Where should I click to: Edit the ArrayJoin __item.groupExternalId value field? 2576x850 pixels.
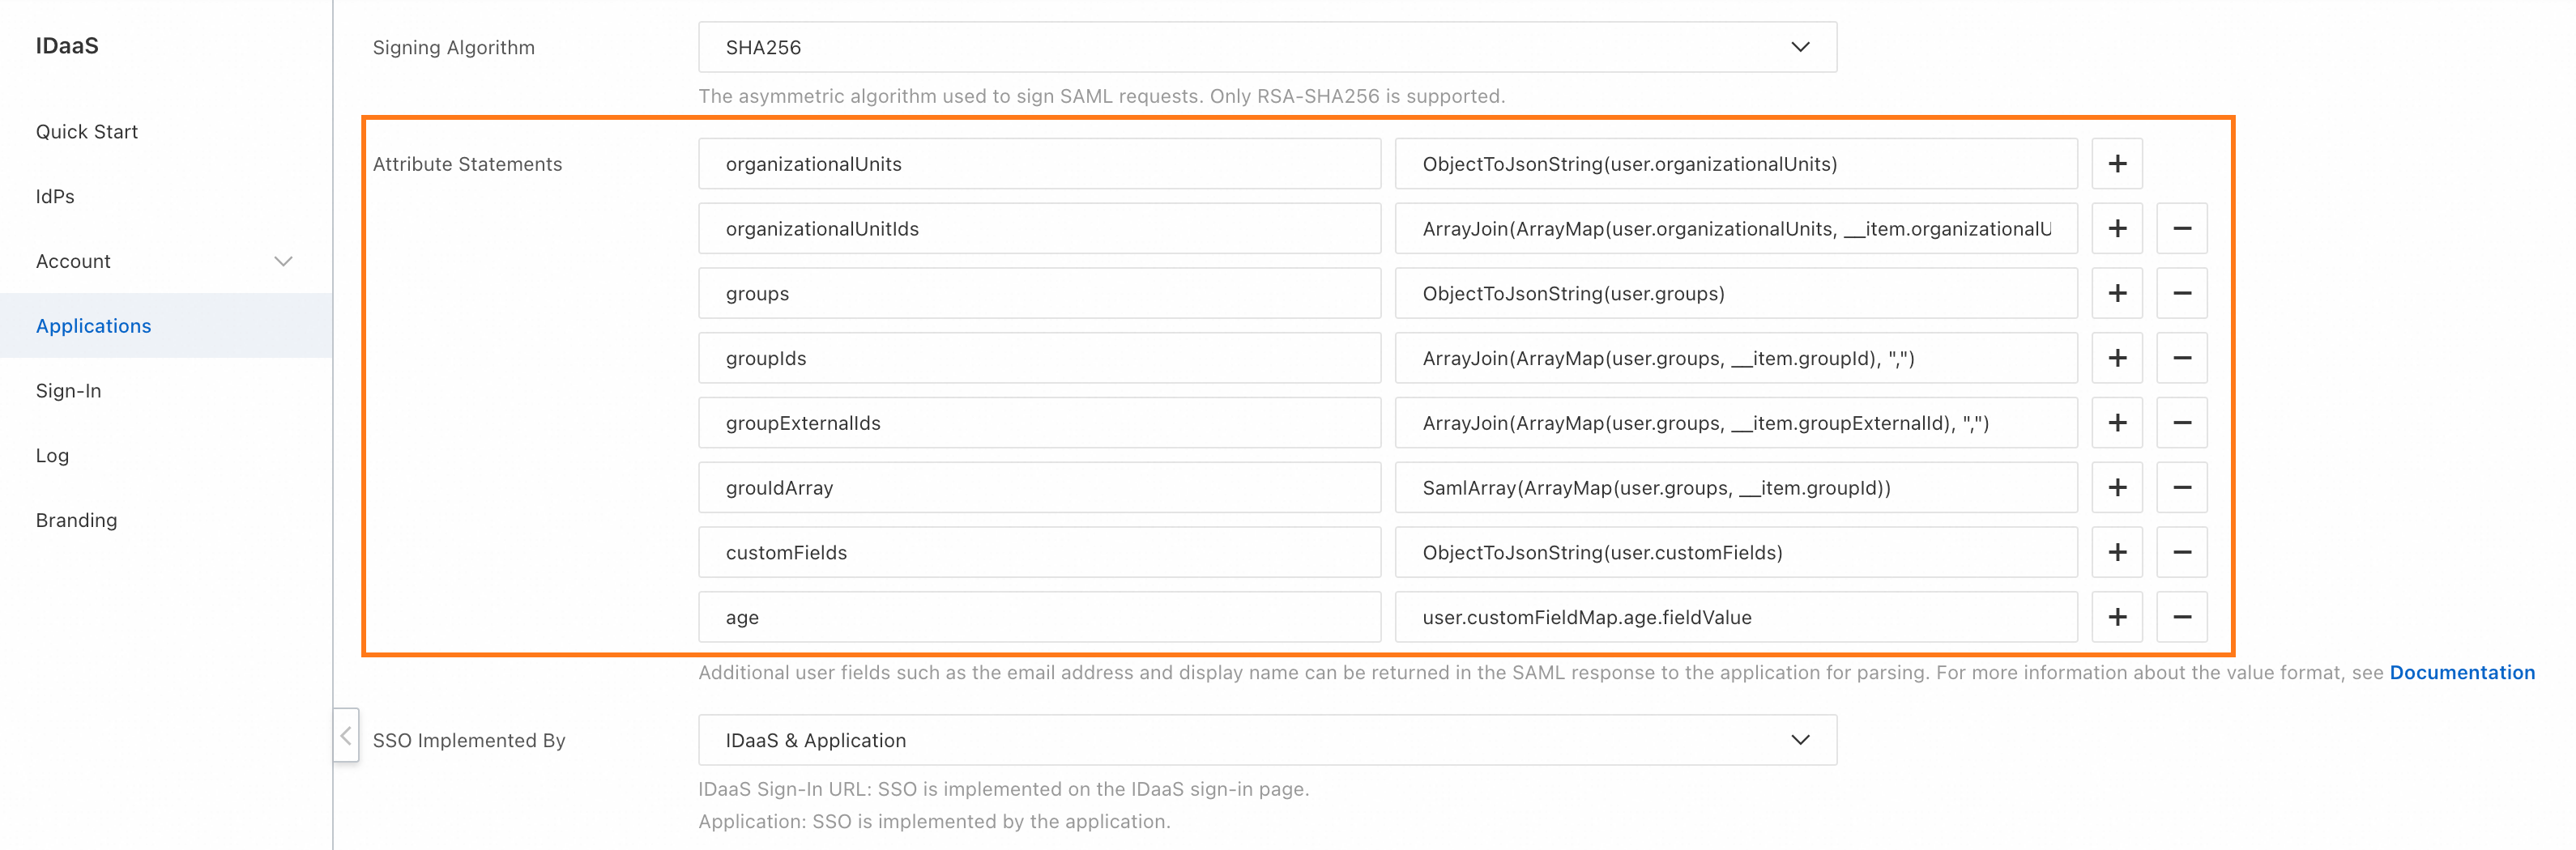[x=1736, y=423]
